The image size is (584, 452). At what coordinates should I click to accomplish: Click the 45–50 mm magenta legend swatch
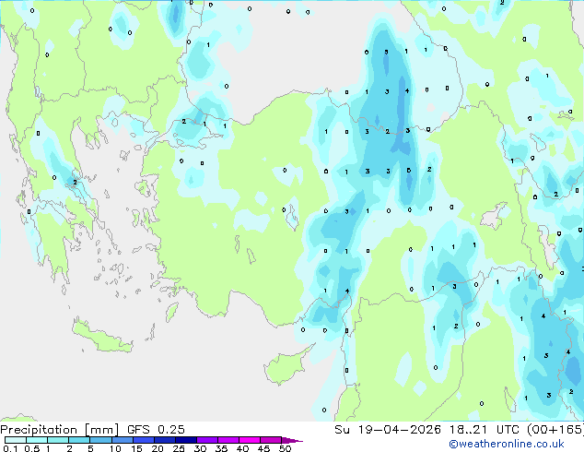[x=271, y=440]
